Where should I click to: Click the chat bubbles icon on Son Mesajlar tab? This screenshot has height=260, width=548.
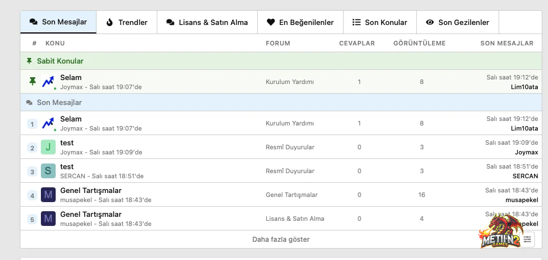pos(34,22)
